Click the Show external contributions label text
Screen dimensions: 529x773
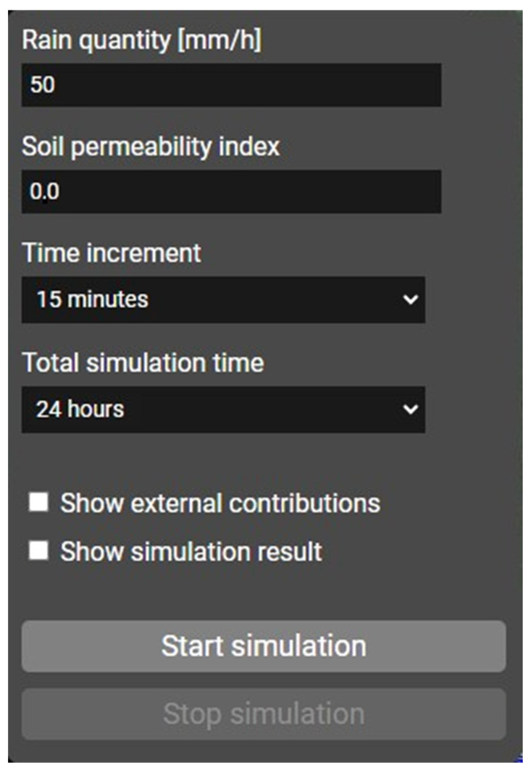pyautogui.click(x=220, y=503)
